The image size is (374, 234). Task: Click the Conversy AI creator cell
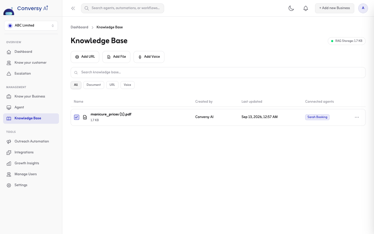click(204, 117)
